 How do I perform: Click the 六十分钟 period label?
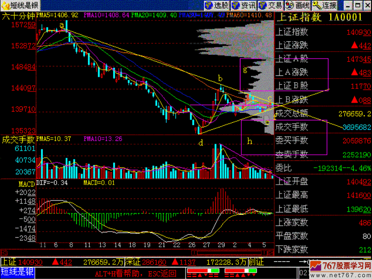point(19,15)
